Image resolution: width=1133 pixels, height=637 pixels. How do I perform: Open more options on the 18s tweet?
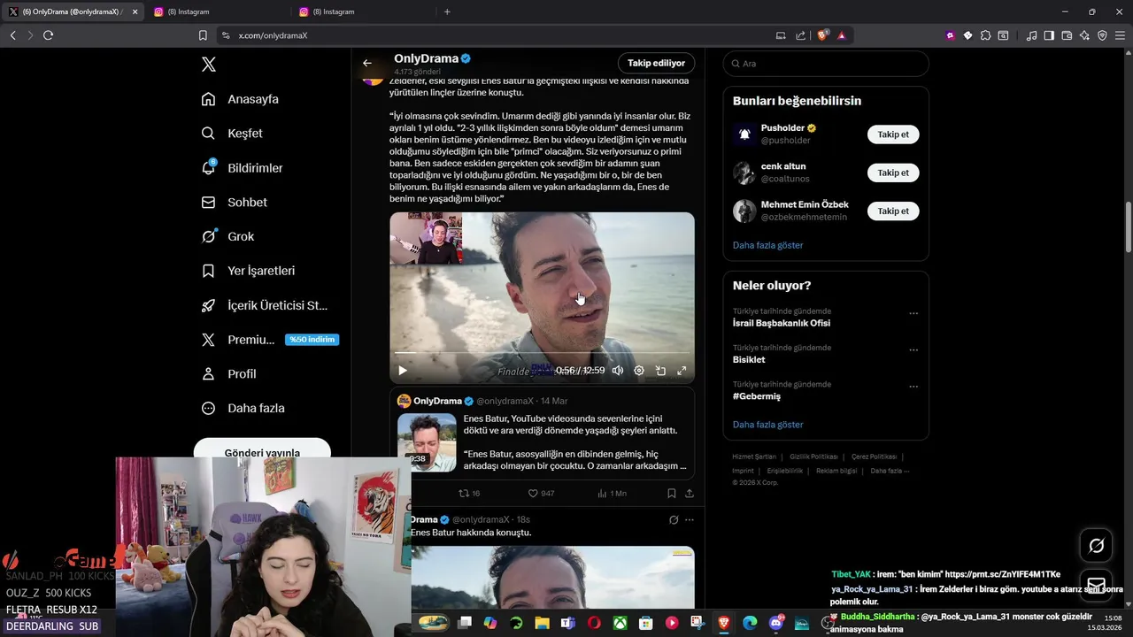coord(690,519)
